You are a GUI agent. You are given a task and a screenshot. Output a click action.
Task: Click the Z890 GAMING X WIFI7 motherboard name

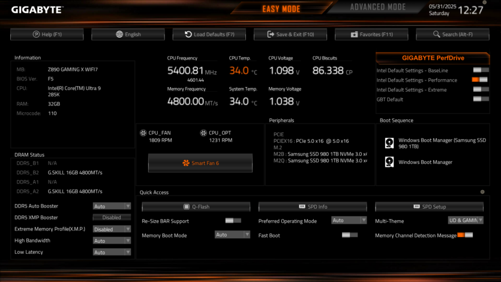[73, 70]
